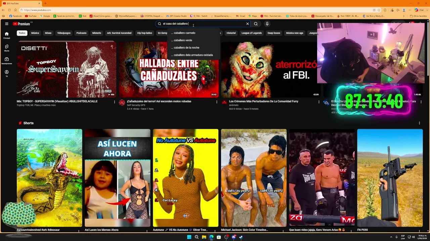Screen dimensions: 430x241
Task: Open the Facebook bookmark
Action: [x=15, y=16]
